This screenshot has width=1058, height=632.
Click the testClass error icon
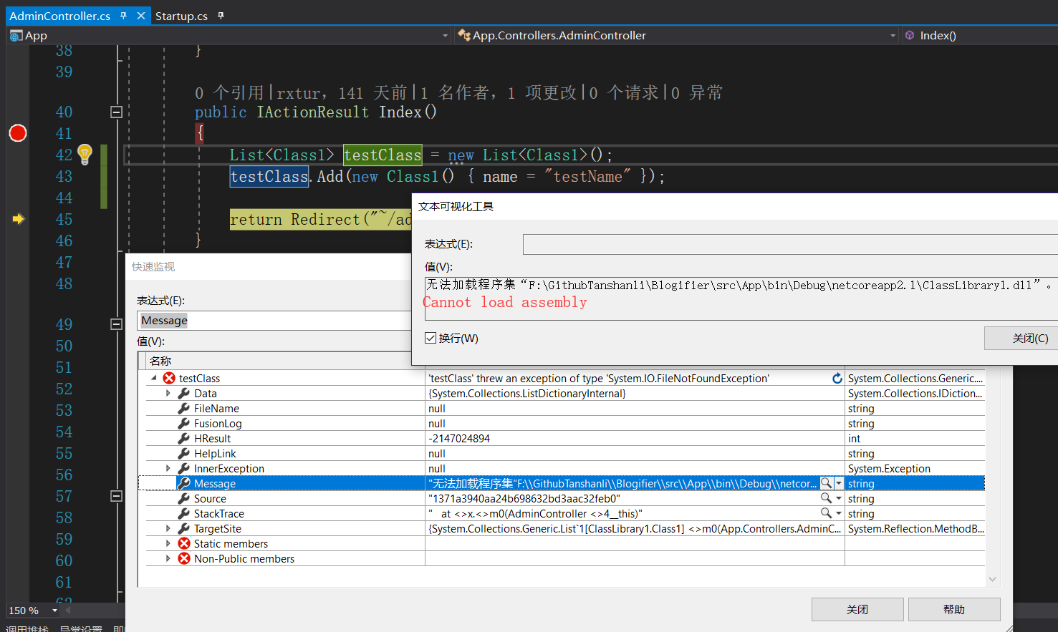click(169, 378)
